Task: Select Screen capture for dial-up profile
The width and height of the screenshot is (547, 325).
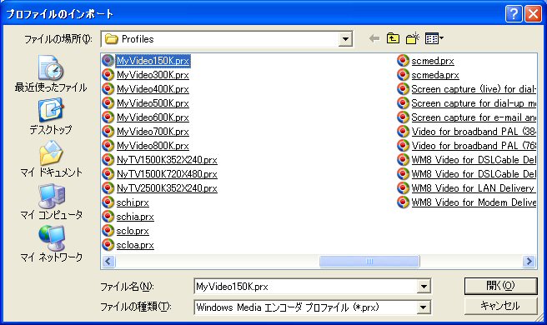Action: point(474,103)
